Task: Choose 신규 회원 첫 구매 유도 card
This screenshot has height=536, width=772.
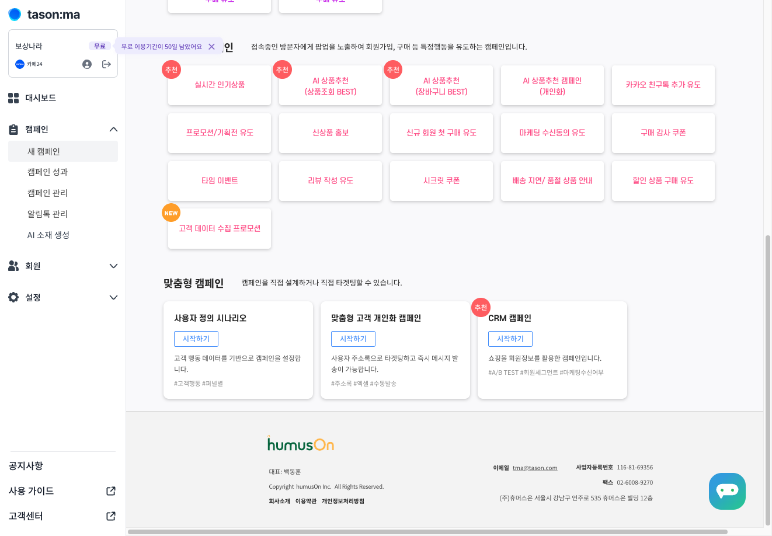Action: pyautogui.click(x=441, y=133)
